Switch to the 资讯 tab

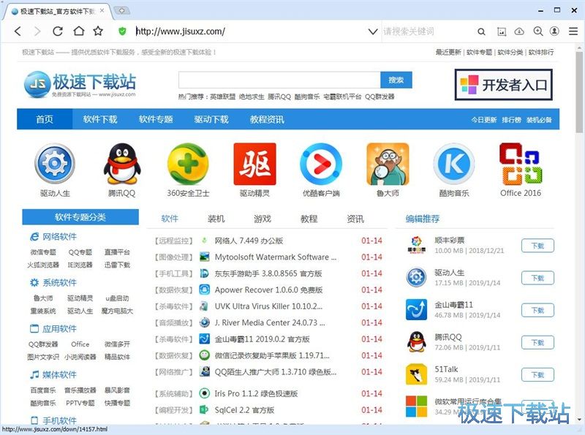[x=355, y=219]
